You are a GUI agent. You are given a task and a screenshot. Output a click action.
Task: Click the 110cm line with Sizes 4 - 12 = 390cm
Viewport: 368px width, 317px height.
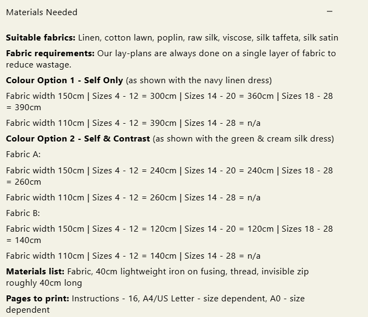click(133, 123)
